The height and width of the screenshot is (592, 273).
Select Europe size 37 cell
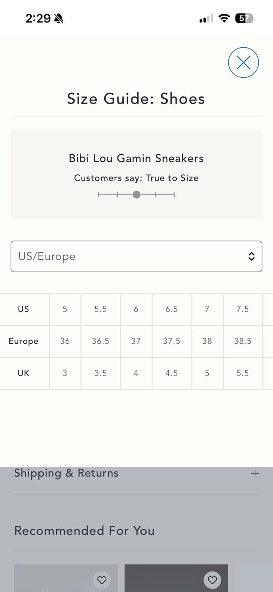136,341
